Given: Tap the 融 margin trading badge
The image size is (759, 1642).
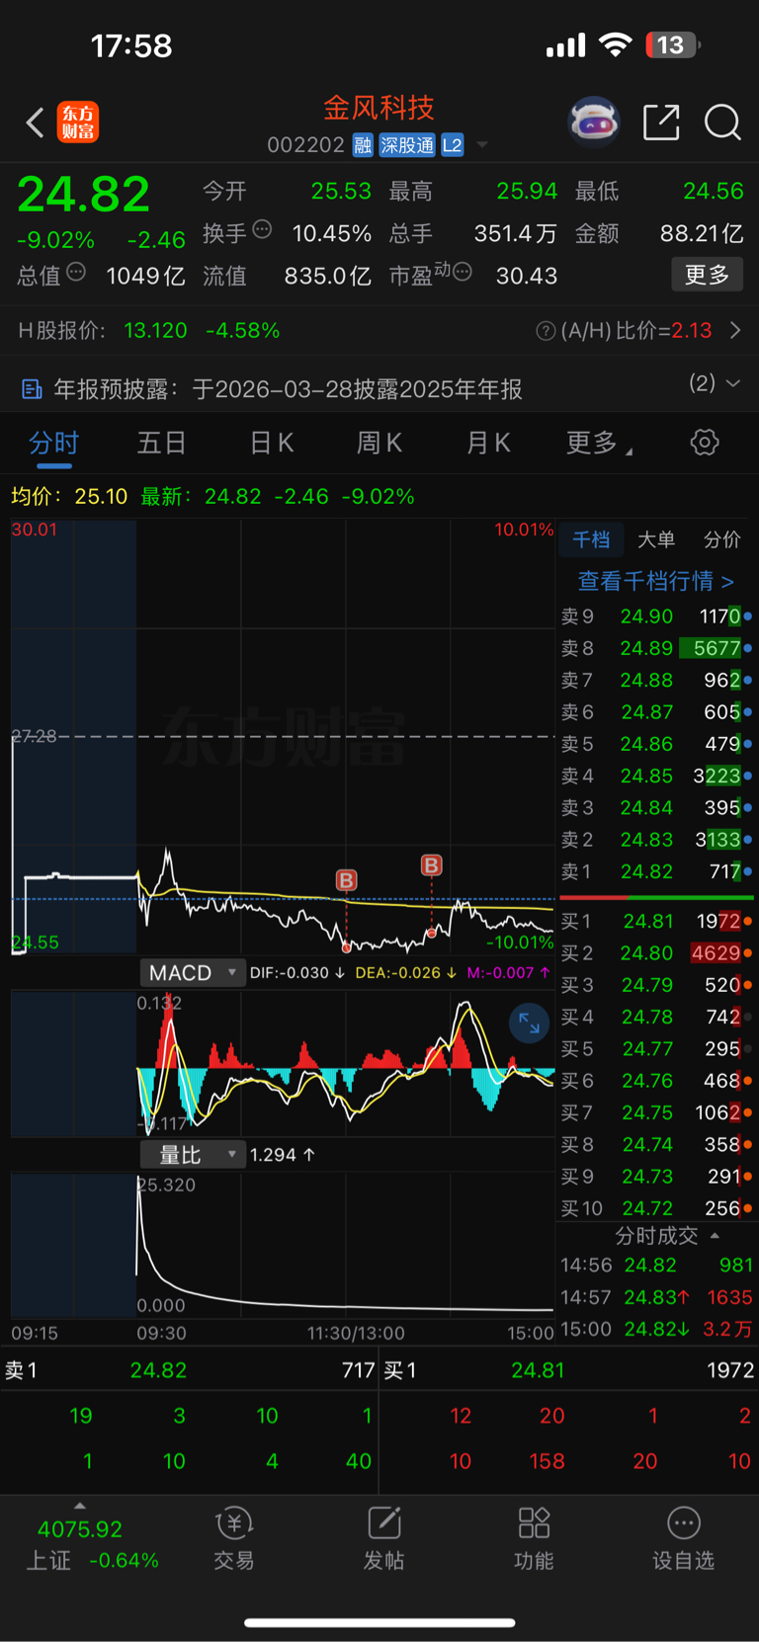Looking at the screenshot, I should click(363, 145).
